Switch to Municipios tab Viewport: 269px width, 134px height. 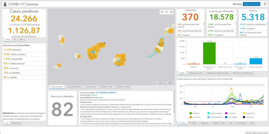tap(16, 123)
